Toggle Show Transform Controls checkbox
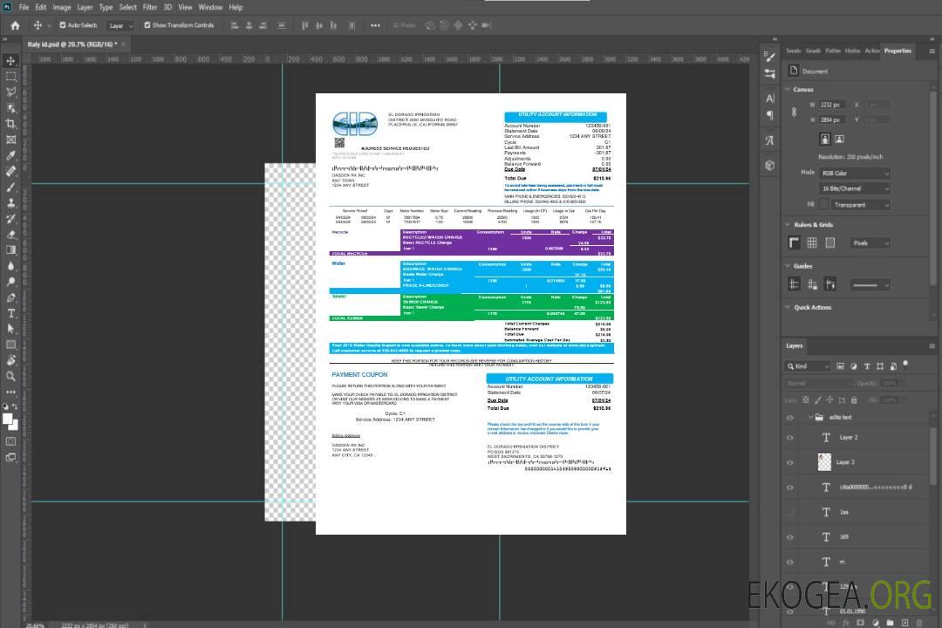942x628 pixels. pos(147,25)
